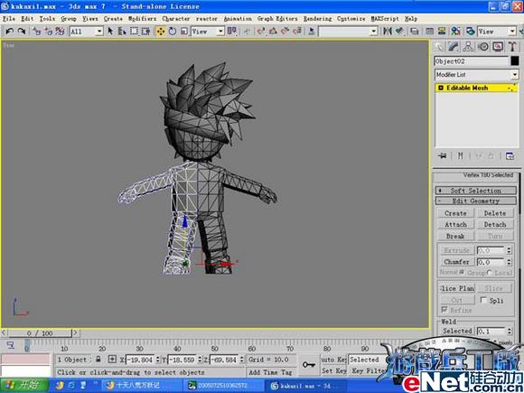Click the X coordinate field -19.804
The image size is (524, 393).
click(140, 360)
